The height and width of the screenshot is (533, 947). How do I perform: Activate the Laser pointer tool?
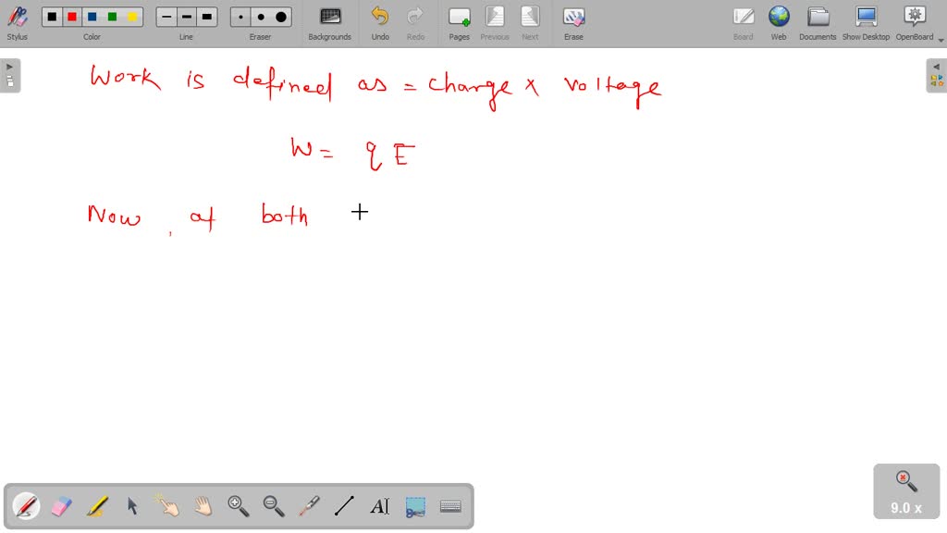pos(308,506)
